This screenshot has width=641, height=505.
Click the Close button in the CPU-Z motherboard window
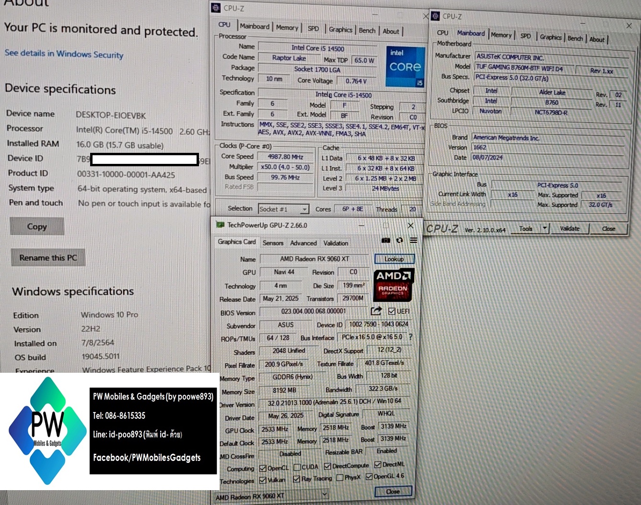point(608,229)
